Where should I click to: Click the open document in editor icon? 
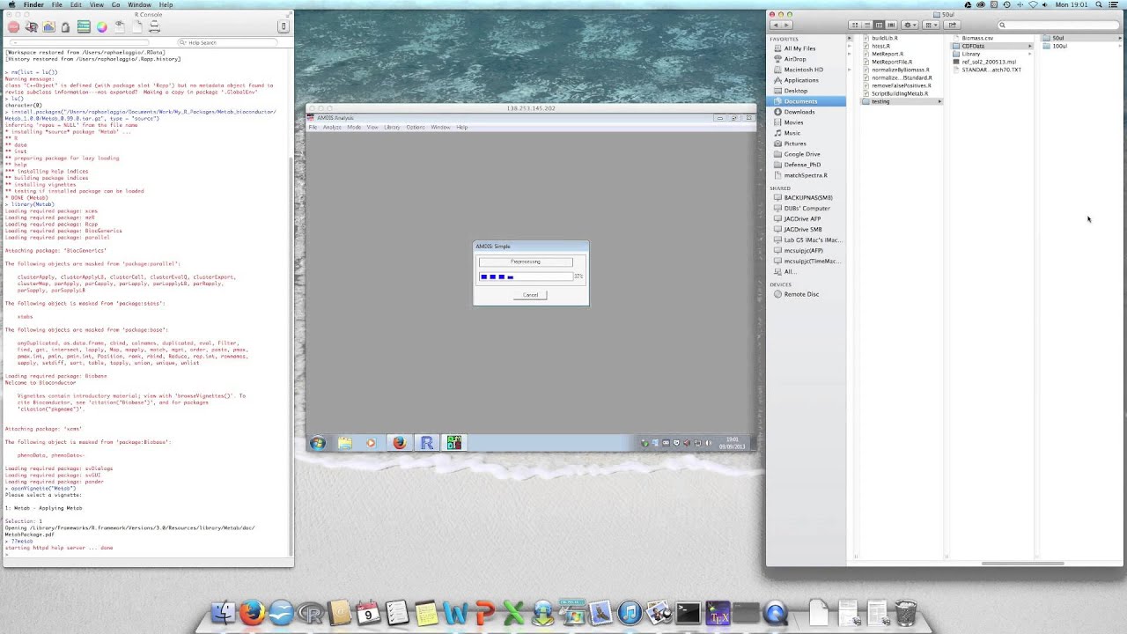coord(120,27)
